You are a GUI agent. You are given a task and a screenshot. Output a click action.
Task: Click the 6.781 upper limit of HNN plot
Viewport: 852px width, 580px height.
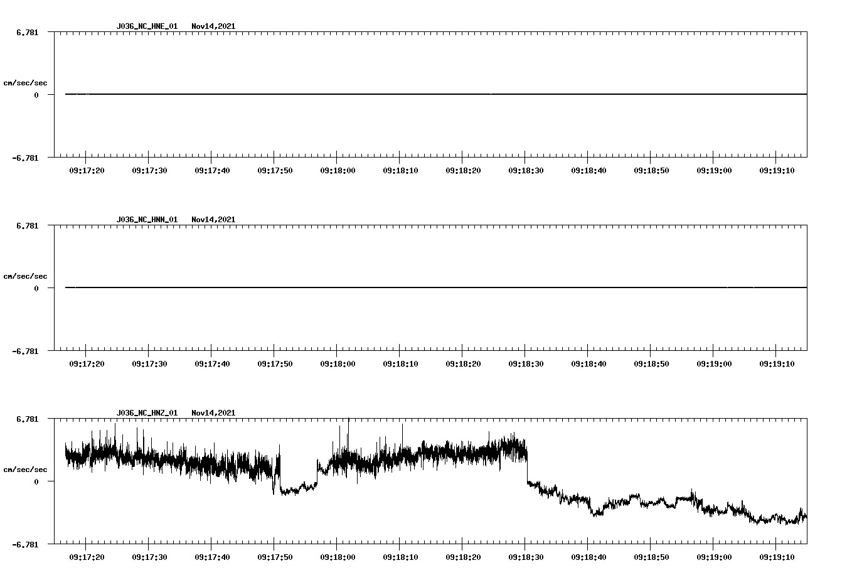(x=27, y=225)
